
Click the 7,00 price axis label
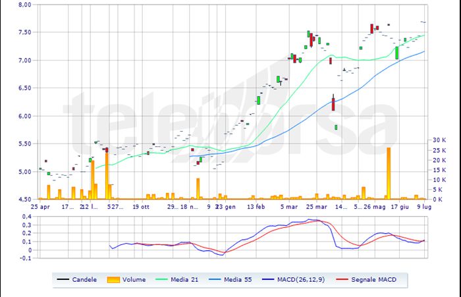25,61
